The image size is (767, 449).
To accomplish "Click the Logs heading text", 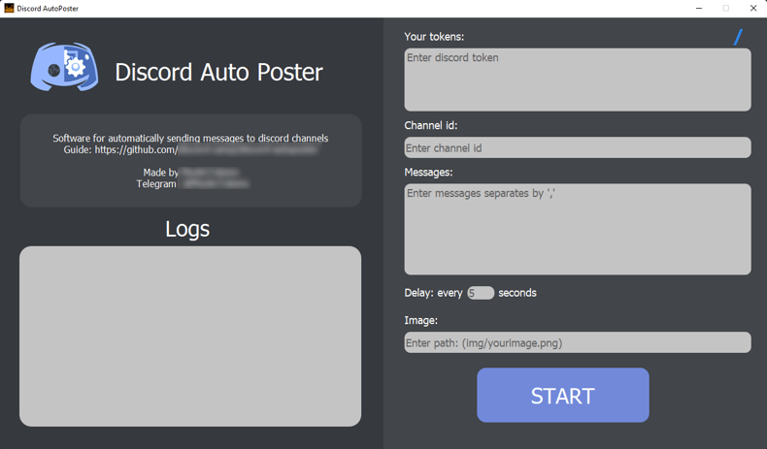I will (187, 229).
